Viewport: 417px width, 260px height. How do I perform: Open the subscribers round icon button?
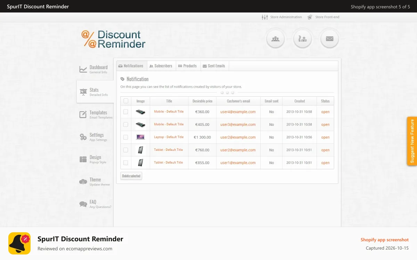point(276,39)
